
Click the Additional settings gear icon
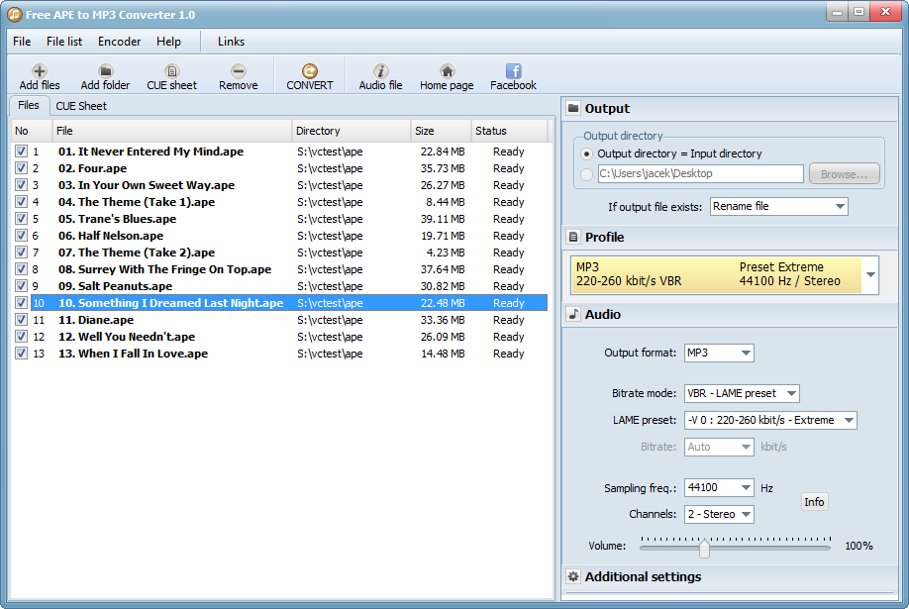[x=573, y=576]
